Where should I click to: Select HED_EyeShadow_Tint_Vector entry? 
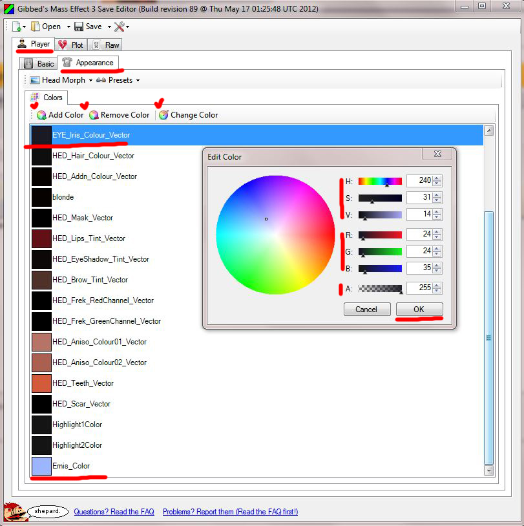pyautogui.click(x=101, y=259)
